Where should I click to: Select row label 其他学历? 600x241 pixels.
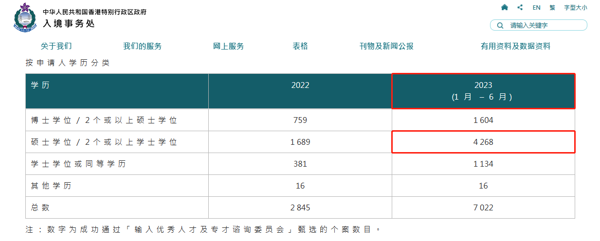coord(51,186)
